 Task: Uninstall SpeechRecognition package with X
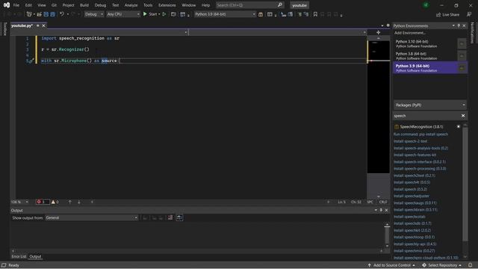point(458,126)
